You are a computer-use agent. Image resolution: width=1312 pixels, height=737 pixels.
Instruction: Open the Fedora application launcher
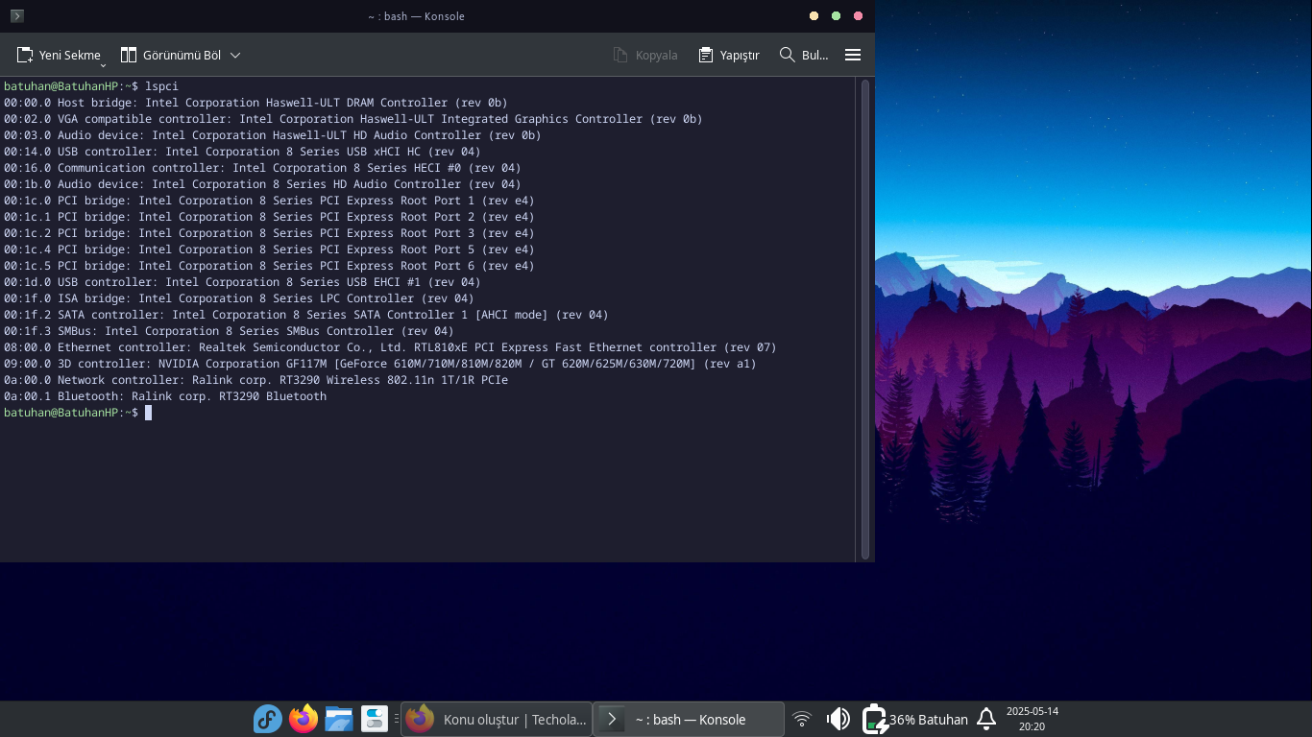coord(267,719)
